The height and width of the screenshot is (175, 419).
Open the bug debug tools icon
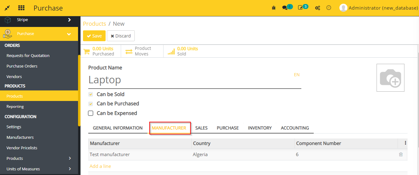(x=273, y=8)
